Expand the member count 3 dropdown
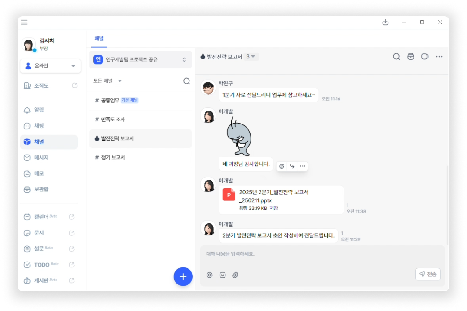Viewport: 467px width, 311px height. pos(251,56)
